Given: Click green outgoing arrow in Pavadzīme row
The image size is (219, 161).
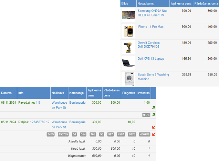Looking at the screenshot, I should click(x=154, y=108).
